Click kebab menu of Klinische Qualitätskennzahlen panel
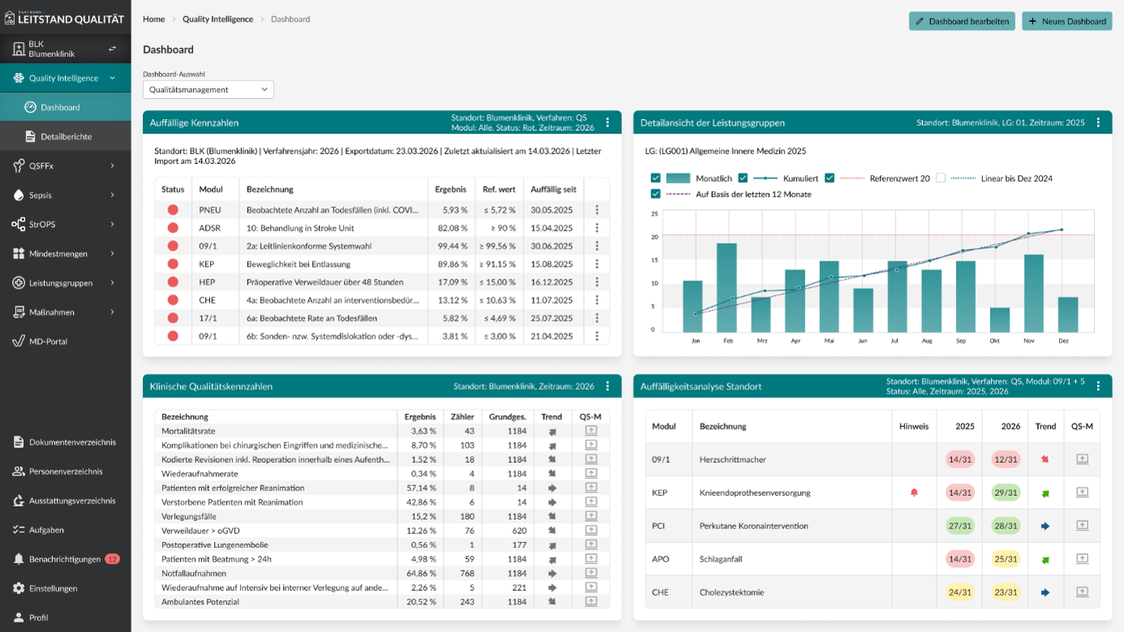 point(607,386)
